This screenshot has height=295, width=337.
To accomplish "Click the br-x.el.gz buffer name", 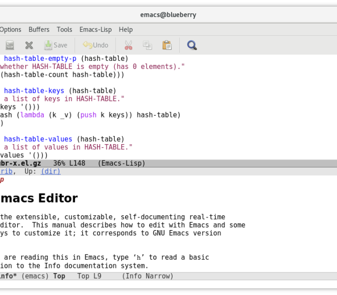I will point(20,163).
